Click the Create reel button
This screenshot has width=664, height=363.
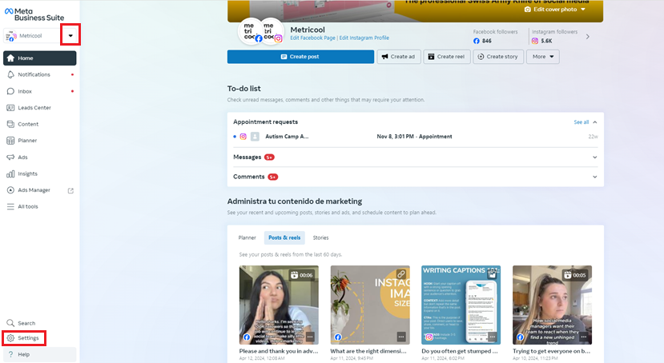pyautogui.click(x=446, y=57)
